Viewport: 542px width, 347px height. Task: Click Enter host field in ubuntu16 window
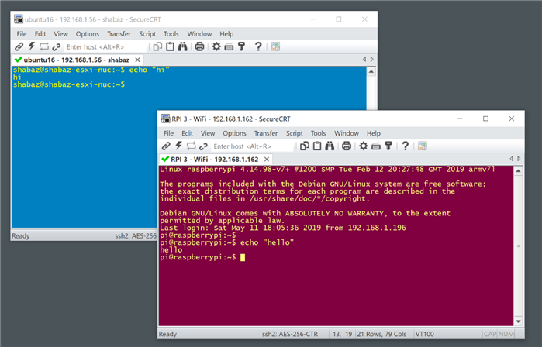coord(105,46)
